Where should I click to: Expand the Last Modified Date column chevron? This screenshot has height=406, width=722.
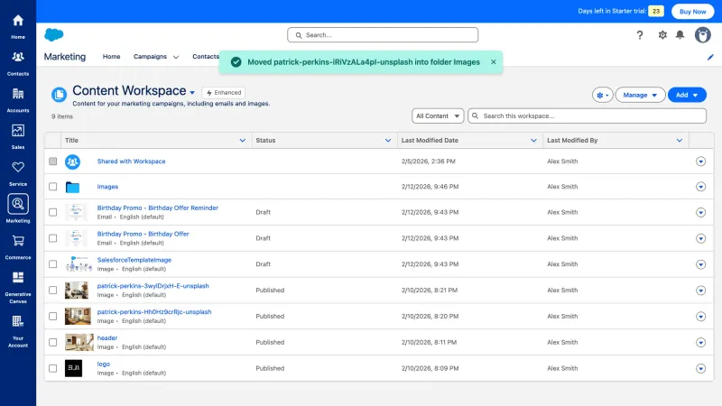pyautogui.click(x=533, y=141)
